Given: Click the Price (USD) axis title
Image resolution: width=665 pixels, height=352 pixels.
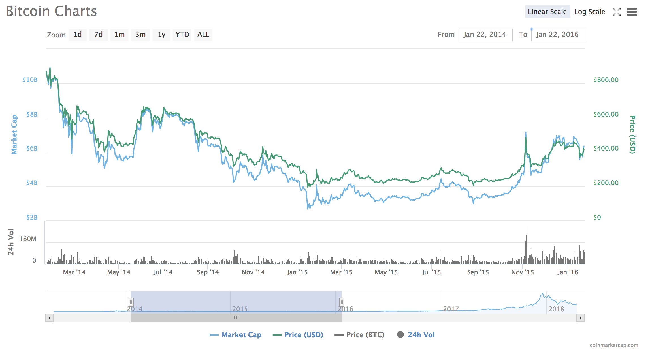Looking at the screenshot, I should click(x=632, y=135).
